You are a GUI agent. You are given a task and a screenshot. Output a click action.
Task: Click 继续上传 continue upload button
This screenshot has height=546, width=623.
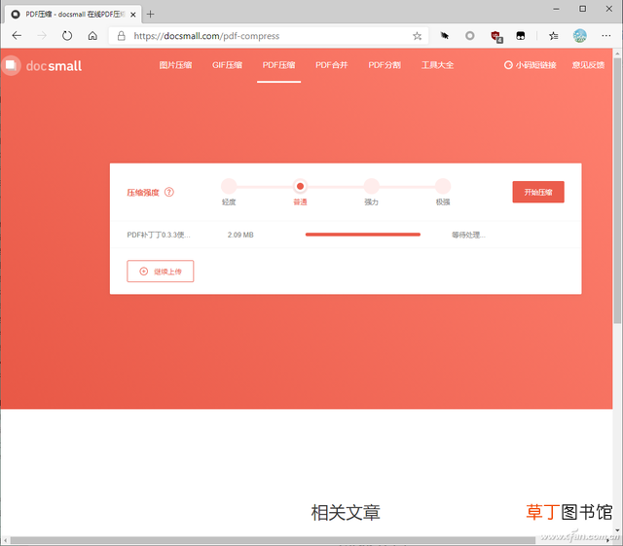point(160,272)
